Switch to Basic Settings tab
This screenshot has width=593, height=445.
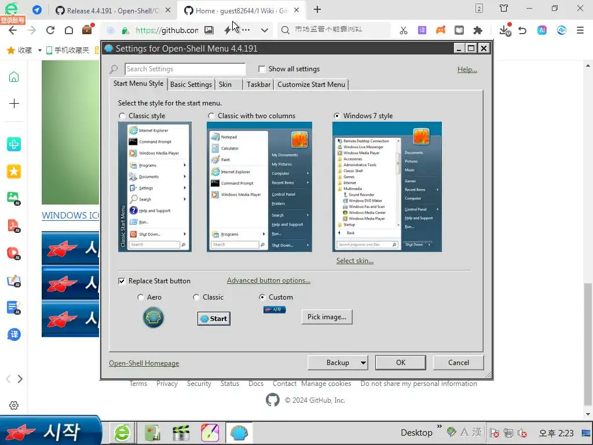[191, 85]
